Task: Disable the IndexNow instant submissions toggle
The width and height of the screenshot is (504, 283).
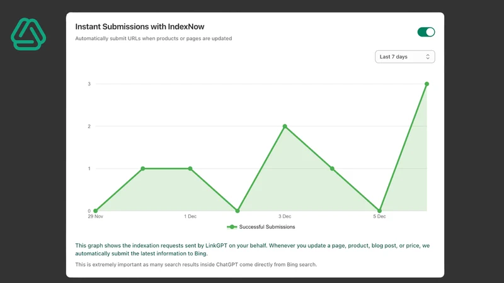Action: [x=426, y=32]
